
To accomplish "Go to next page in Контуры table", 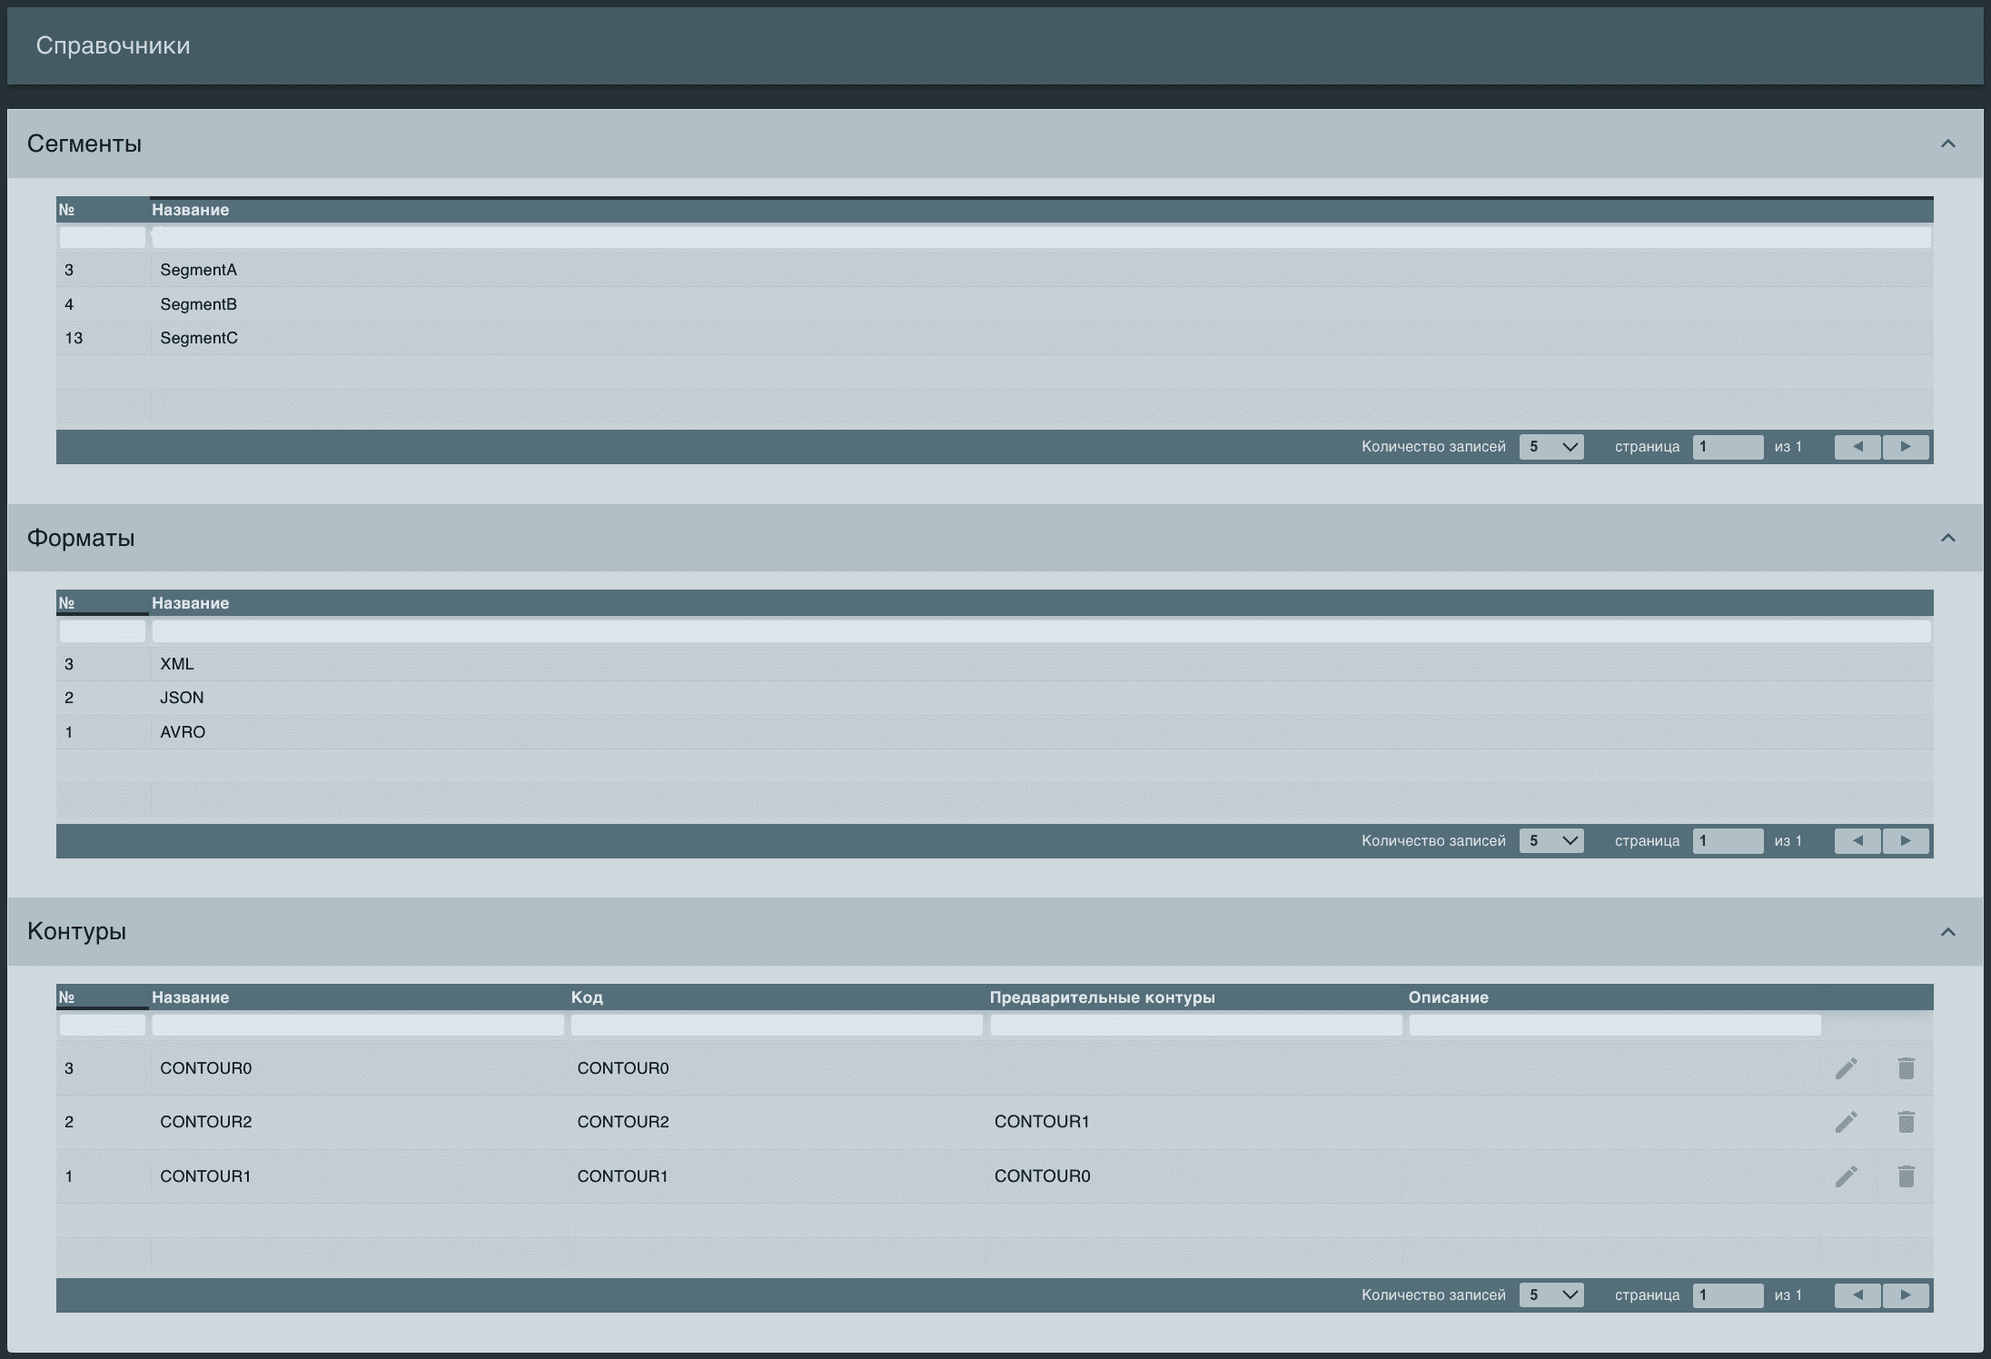I will [1905, 1295].
